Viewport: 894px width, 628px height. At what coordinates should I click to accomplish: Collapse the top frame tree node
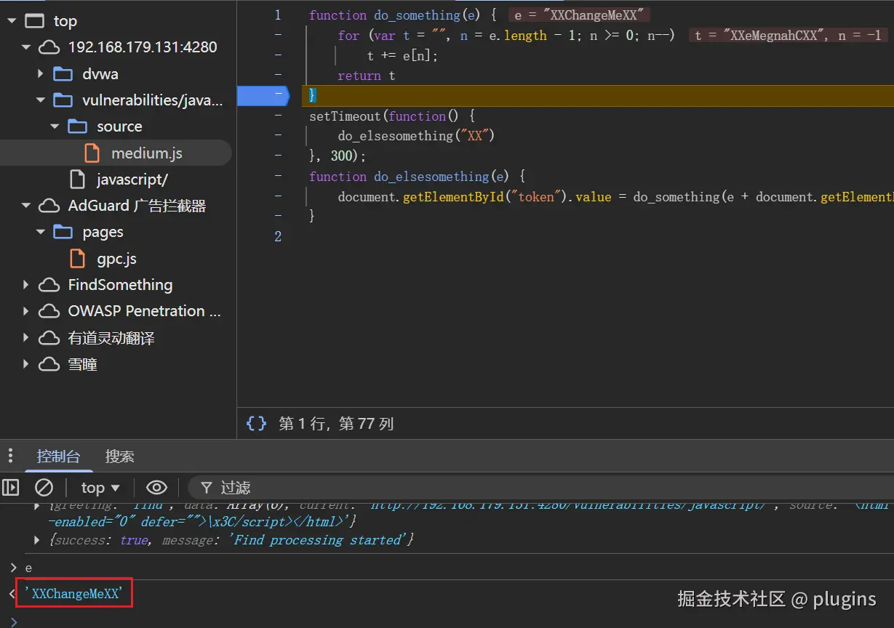[12, 21]
